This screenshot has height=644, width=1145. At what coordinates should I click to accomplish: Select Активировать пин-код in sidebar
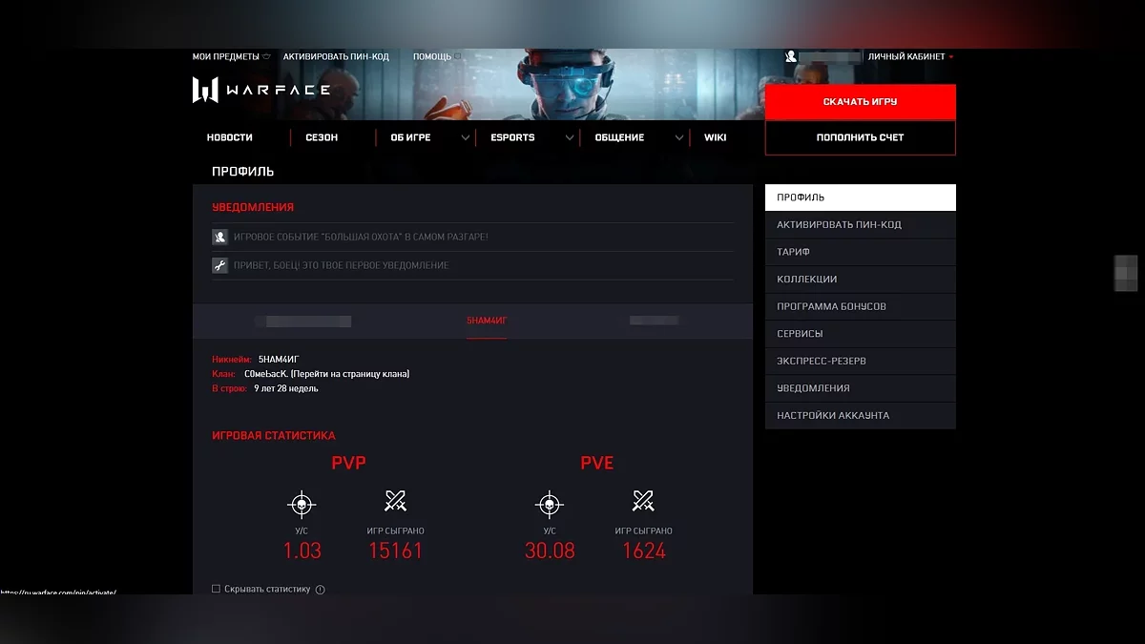[861, 225]
